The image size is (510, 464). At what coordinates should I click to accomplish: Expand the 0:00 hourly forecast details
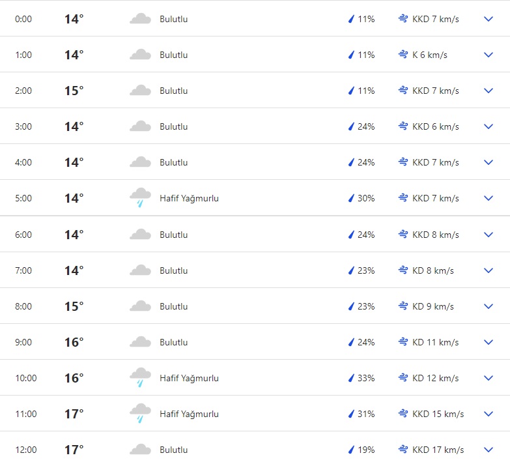[489, 19]
